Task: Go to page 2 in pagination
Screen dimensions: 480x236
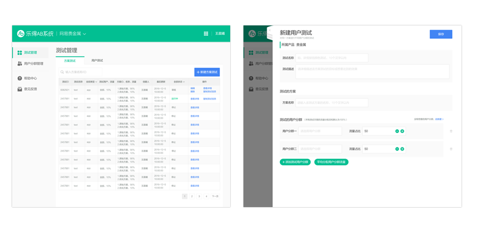Action: (192, 196)
